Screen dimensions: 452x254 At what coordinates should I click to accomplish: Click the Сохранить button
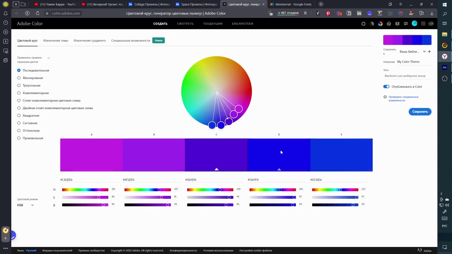[x=420, y=111]
